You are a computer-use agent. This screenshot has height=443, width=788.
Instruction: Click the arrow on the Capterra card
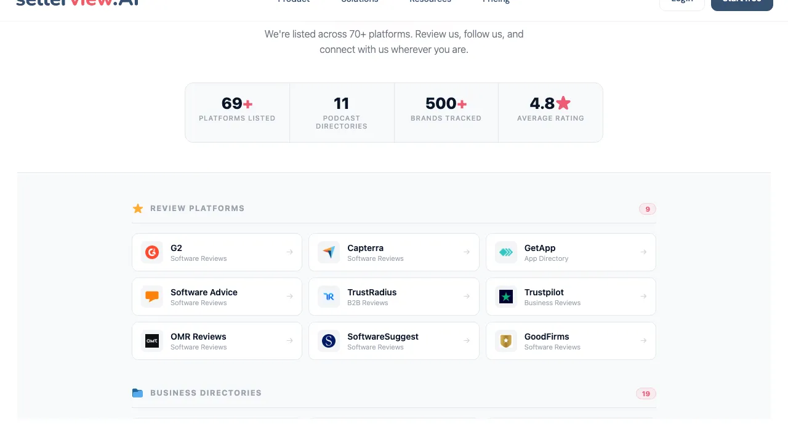467,252
